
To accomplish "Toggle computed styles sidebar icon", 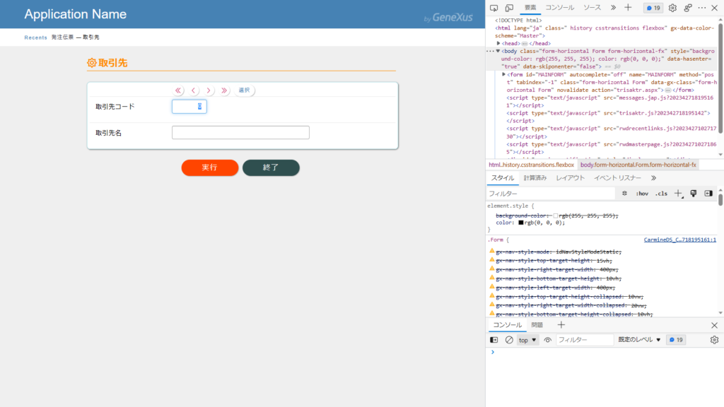I will click(x=708, y=194).
